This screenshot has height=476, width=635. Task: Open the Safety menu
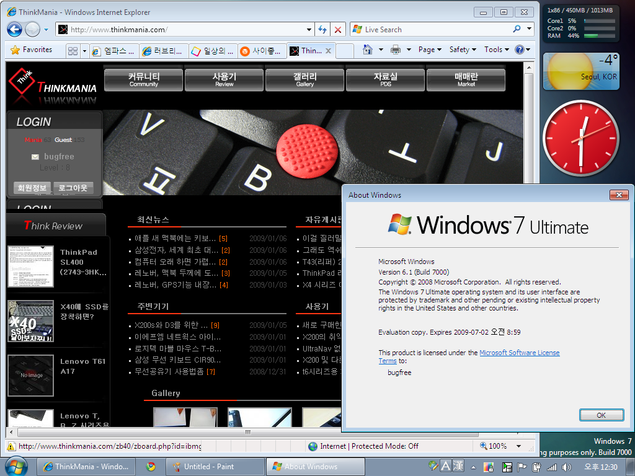click(463, 50)
